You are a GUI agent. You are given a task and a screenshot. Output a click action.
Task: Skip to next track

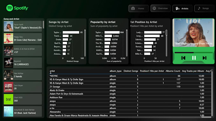tap(205, 58)
